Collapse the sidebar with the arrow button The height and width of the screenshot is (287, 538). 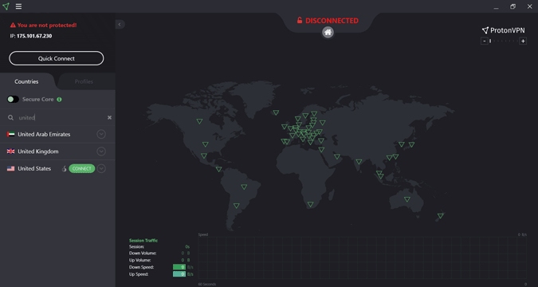[120, 25]
